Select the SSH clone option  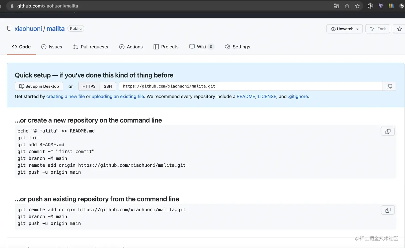tap(108, 86)
